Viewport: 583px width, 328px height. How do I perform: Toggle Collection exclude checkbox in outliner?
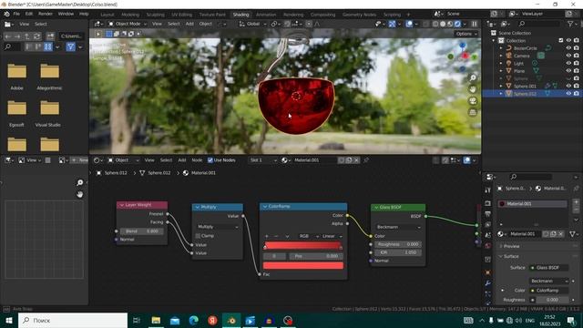click(x=561, y=40)
